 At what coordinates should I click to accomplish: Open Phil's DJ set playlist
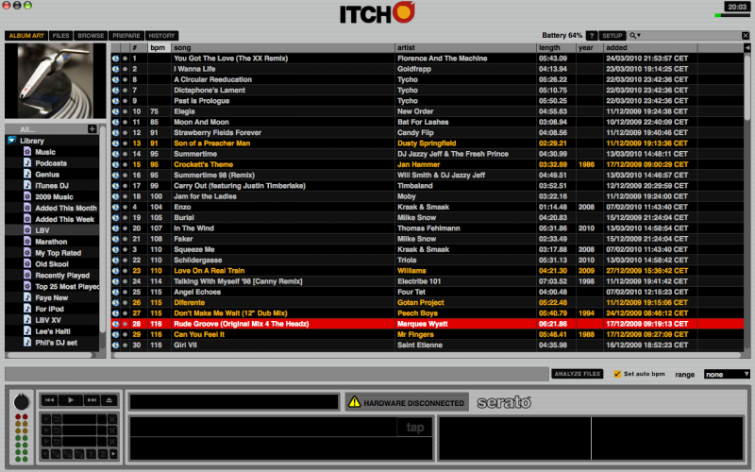[x=56, y=343]
